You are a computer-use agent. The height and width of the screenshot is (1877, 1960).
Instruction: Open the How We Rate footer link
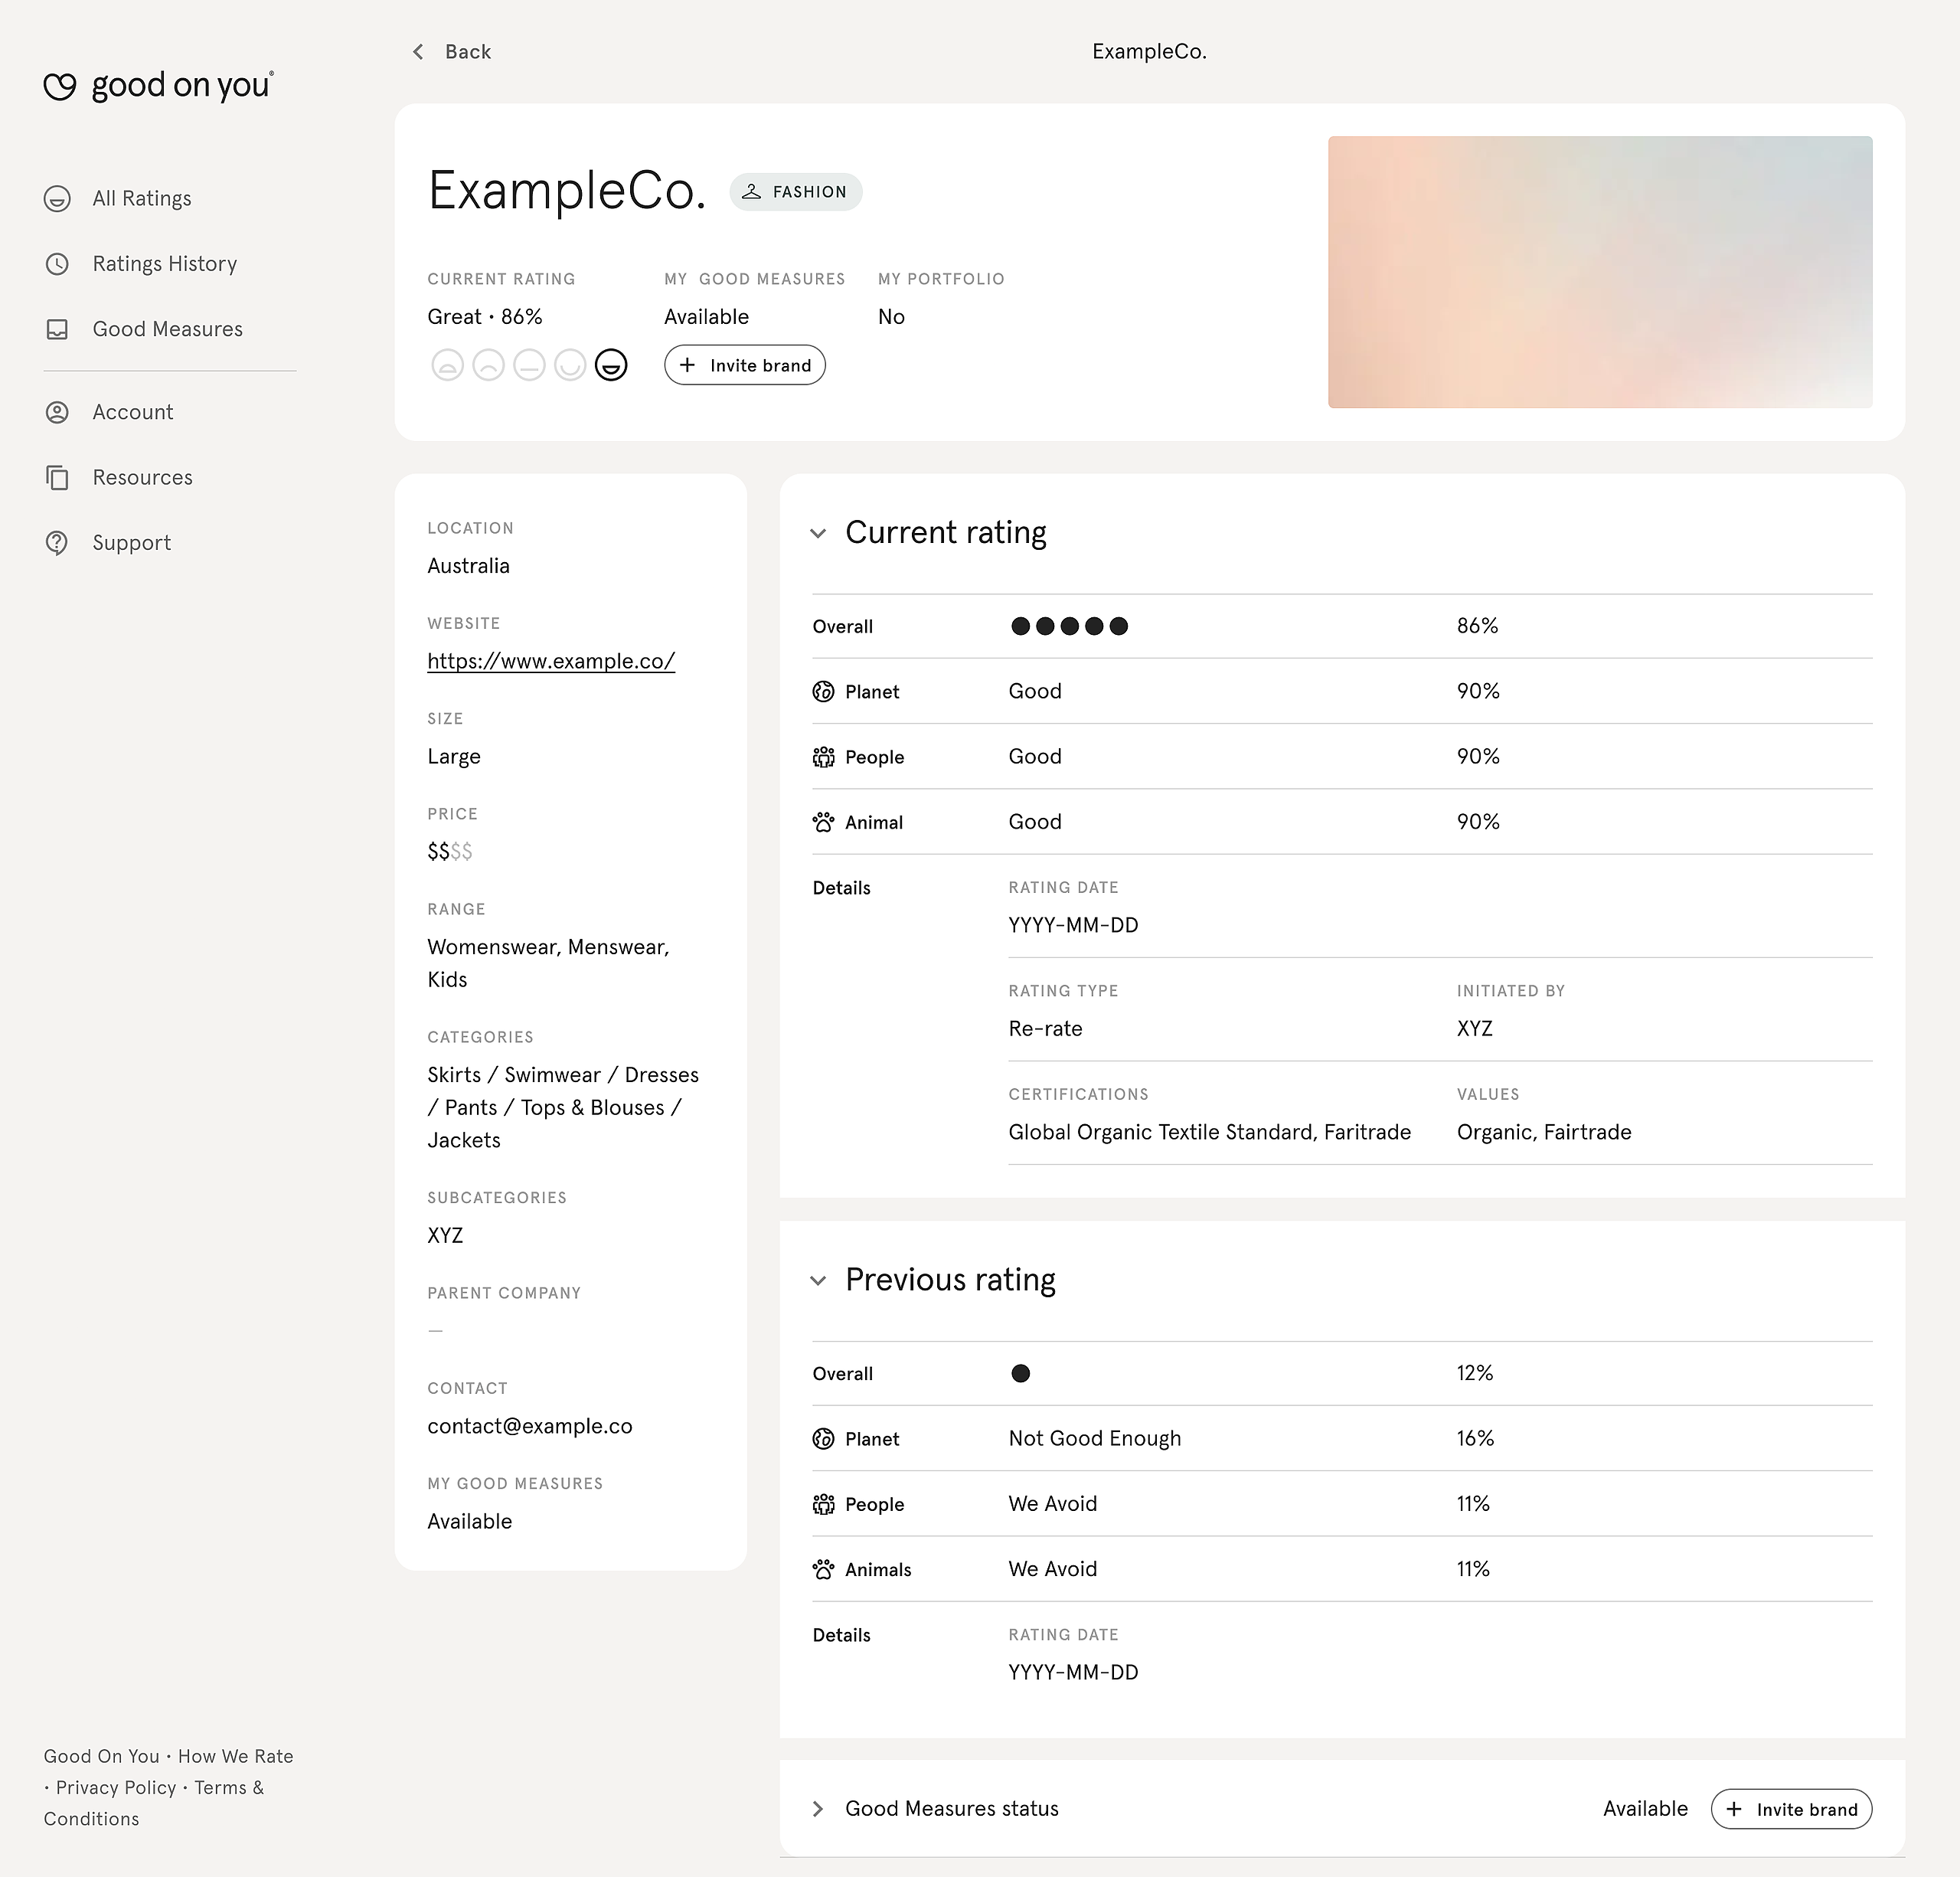[236, 1756]
